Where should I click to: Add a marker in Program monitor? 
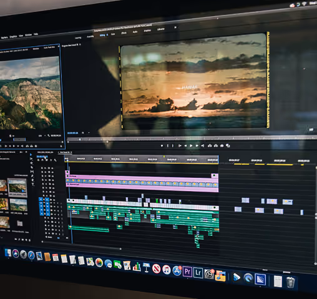[162, 146]
